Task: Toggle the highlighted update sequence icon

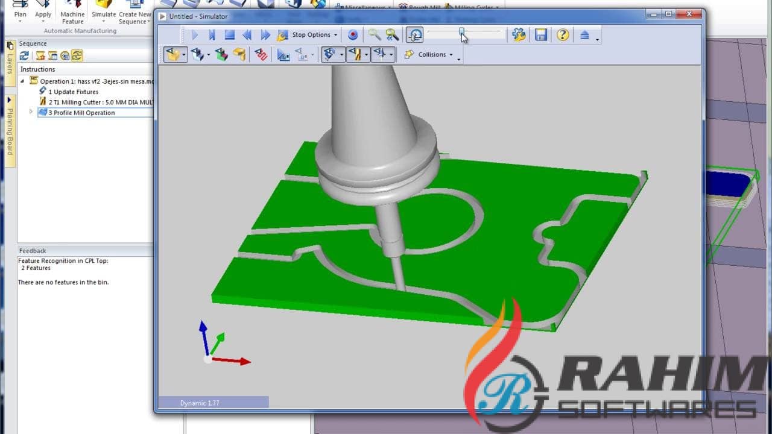Action: point(77,55)
